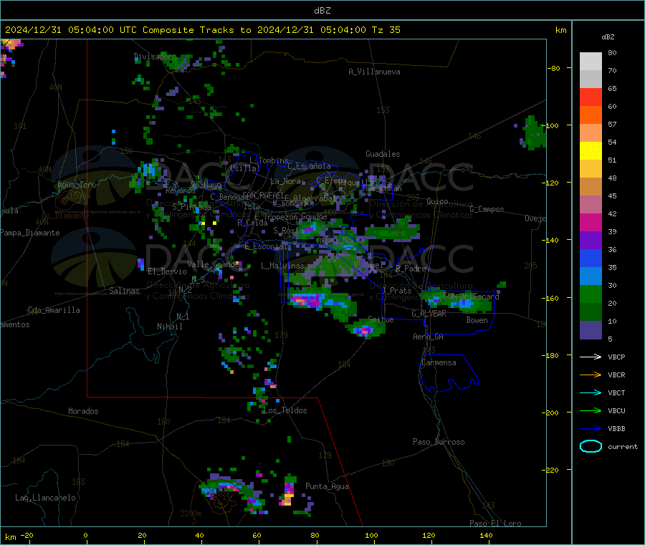Screen dimensions: 645x545
Task: Click the 'Carmensa' map label
Action: pos(439,362)
